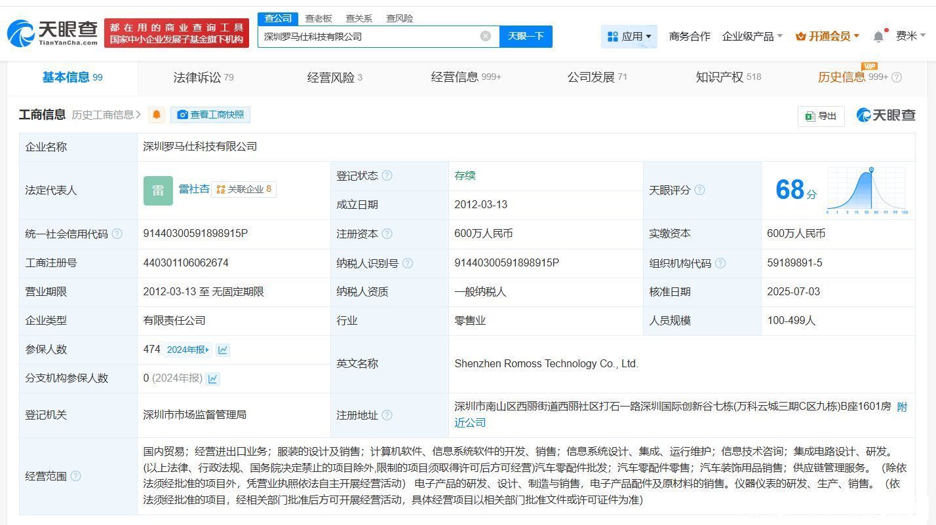The image size is (936, 525).
Task: Click help icon next to 经营范围
Action: (75, 476)
